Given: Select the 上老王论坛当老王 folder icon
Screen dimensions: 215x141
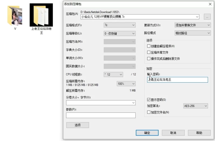Looking at the screenshot, I should coord(41,15).
